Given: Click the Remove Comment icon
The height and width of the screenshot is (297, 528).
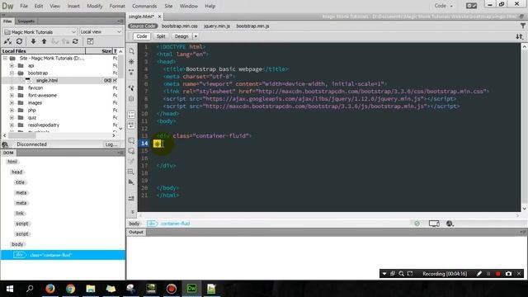Looking at the screenshot, I should [131, 151].
